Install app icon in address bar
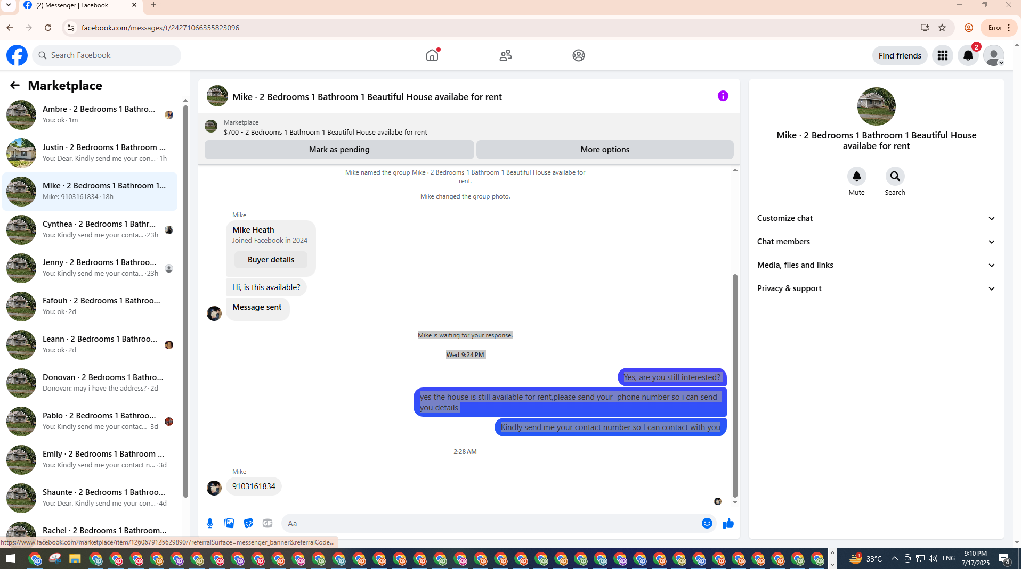Image resolution: width=1021 pixels, height=569 pixels. [x=925, y=28]
